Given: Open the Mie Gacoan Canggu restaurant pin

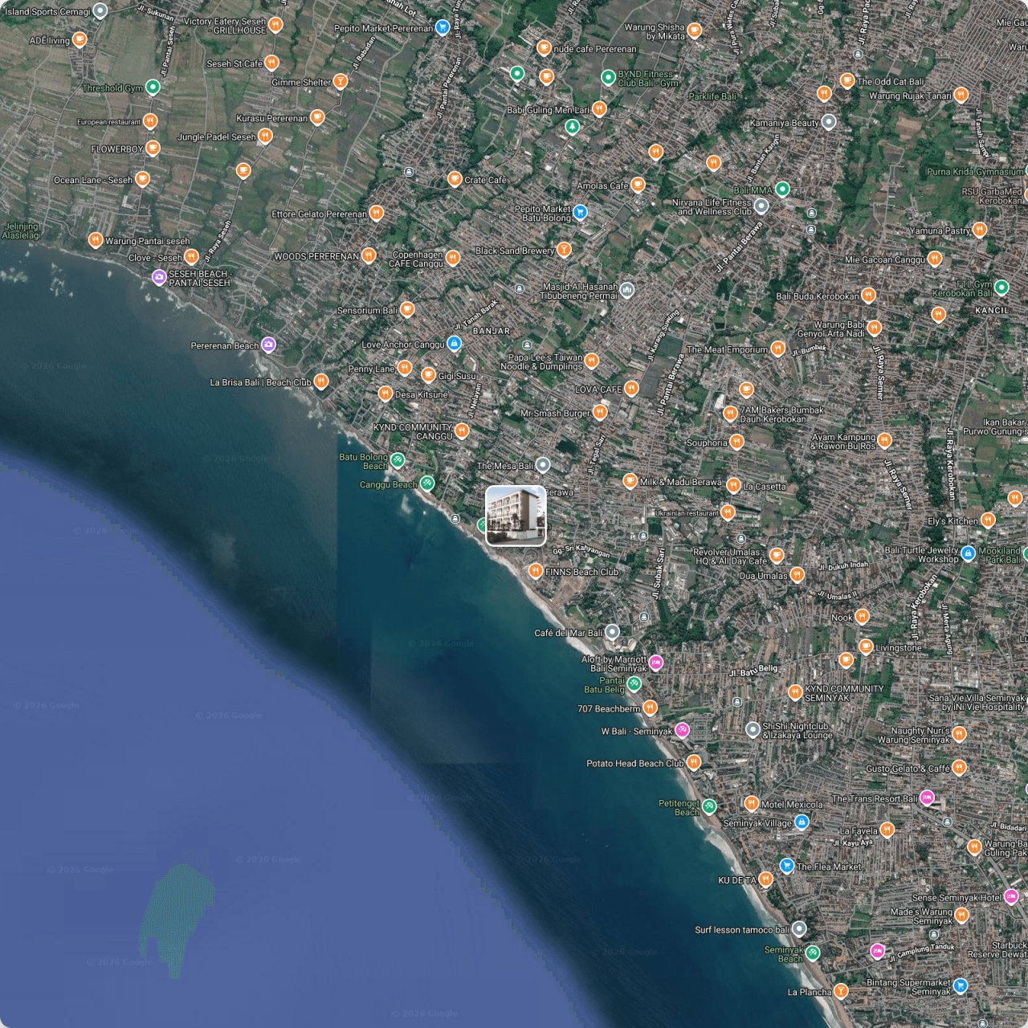Looking at the screenshot, I should tap(934, 259).
